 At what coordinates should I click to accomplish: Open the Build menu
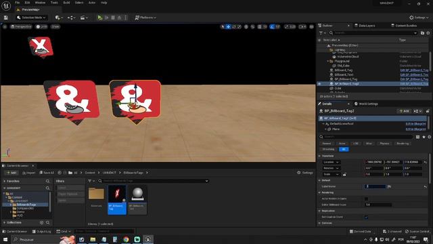66,3
